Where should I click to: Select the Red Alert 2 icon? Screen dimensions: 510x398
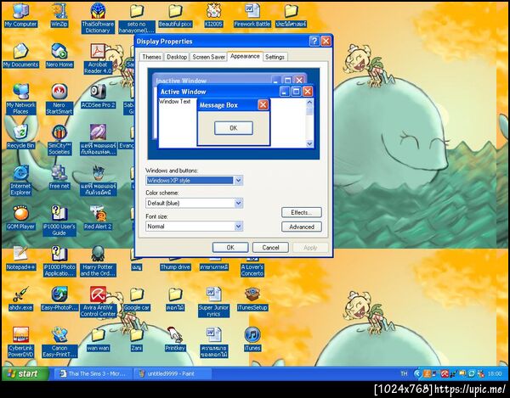pos(98,218)
